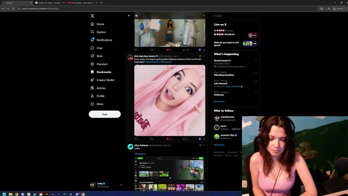The height and width of the screenshot is (196, 348).
Task: Open Articles in the sidebar
Action: click(x=98, y=88)
